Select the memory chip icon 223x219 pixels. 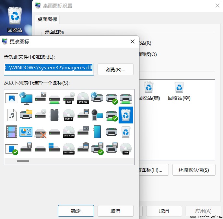click(x=54, y=115)
